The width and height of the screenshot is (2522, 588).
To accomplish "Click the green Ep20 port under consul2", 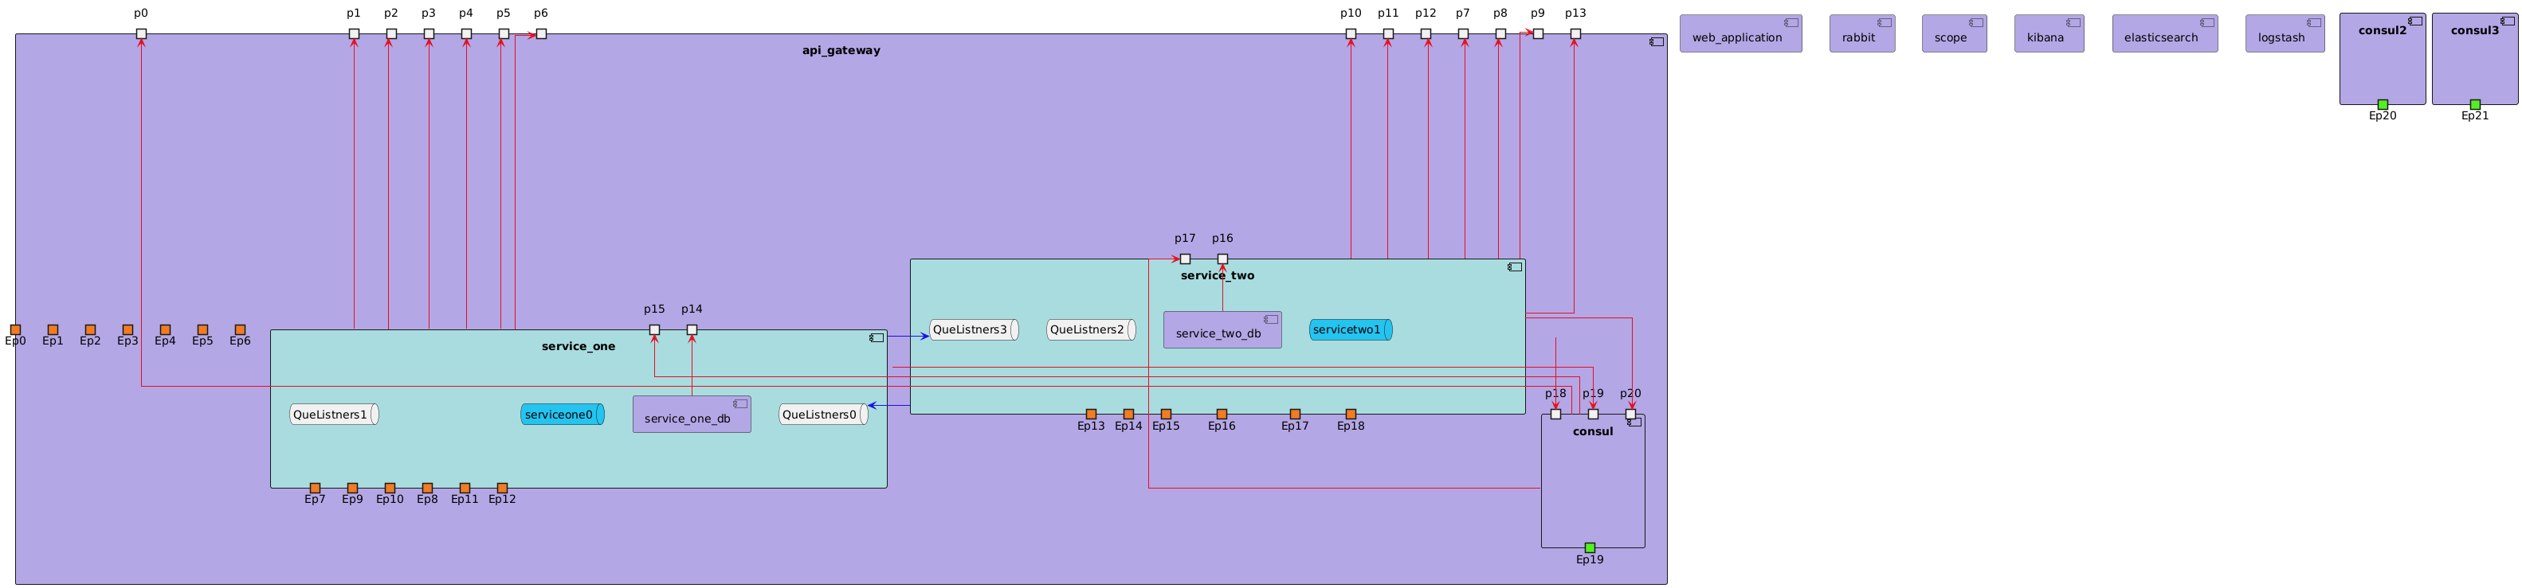I will 2382,105.
